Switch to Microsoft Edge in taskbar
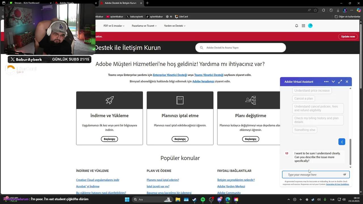The width and height of the screenshot is (363, 204). [228, 199]
